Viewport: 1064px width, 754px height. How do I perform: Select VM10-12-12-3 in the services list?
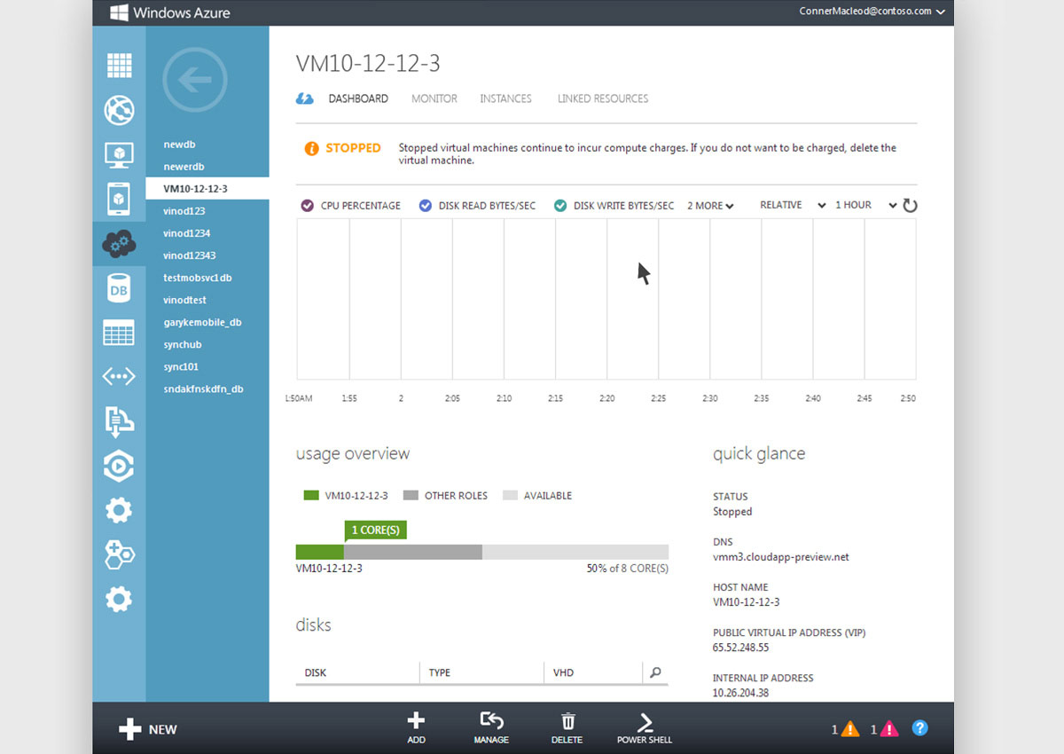207,189
